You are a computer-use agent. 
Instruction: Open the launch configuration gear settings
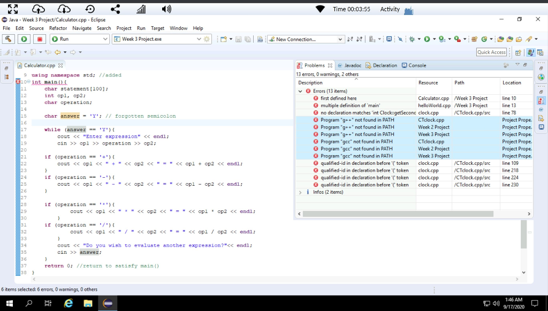(x=207, y=39)
